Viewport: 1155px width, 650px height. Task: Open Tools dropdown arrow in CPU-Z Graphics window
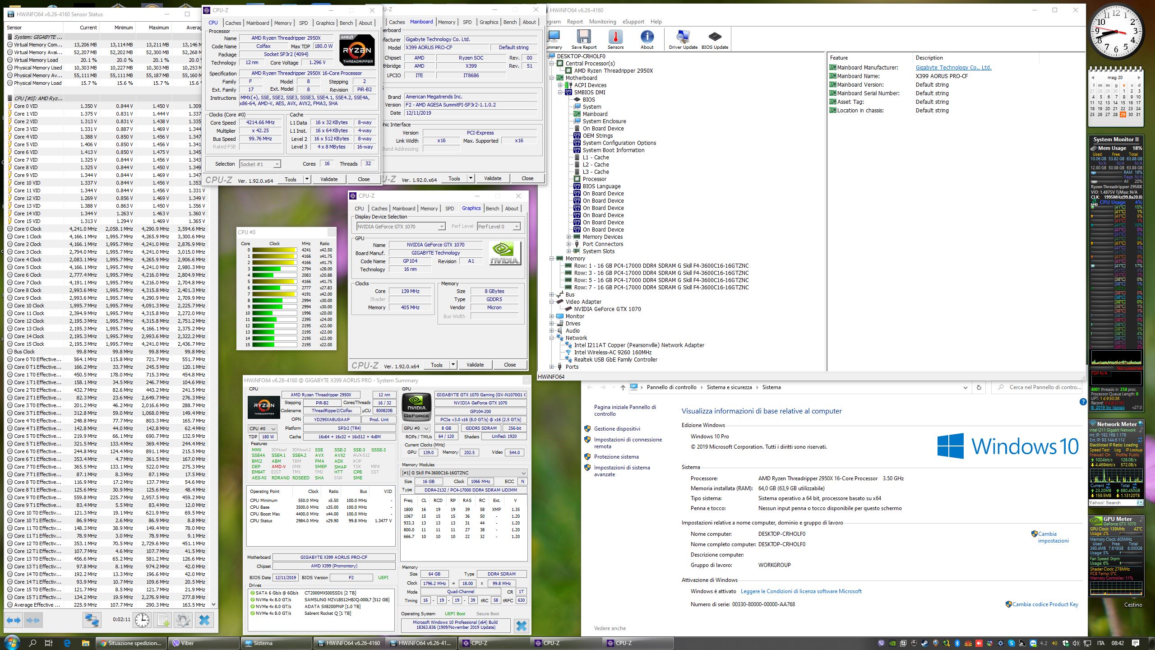click(453, 365)
